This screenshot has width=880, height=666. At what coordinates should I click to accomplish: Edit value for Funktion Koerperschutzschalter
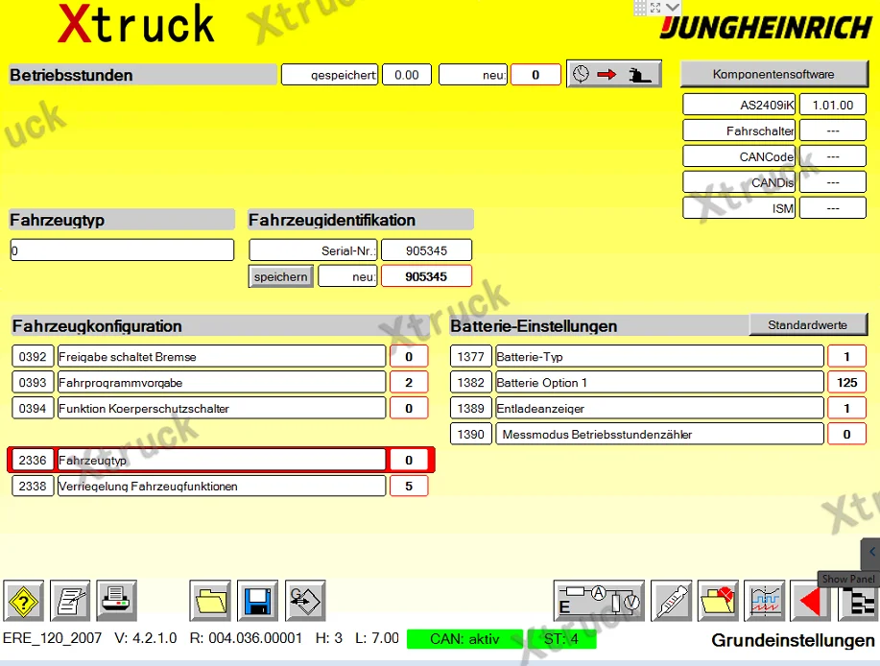pos(409,409)
